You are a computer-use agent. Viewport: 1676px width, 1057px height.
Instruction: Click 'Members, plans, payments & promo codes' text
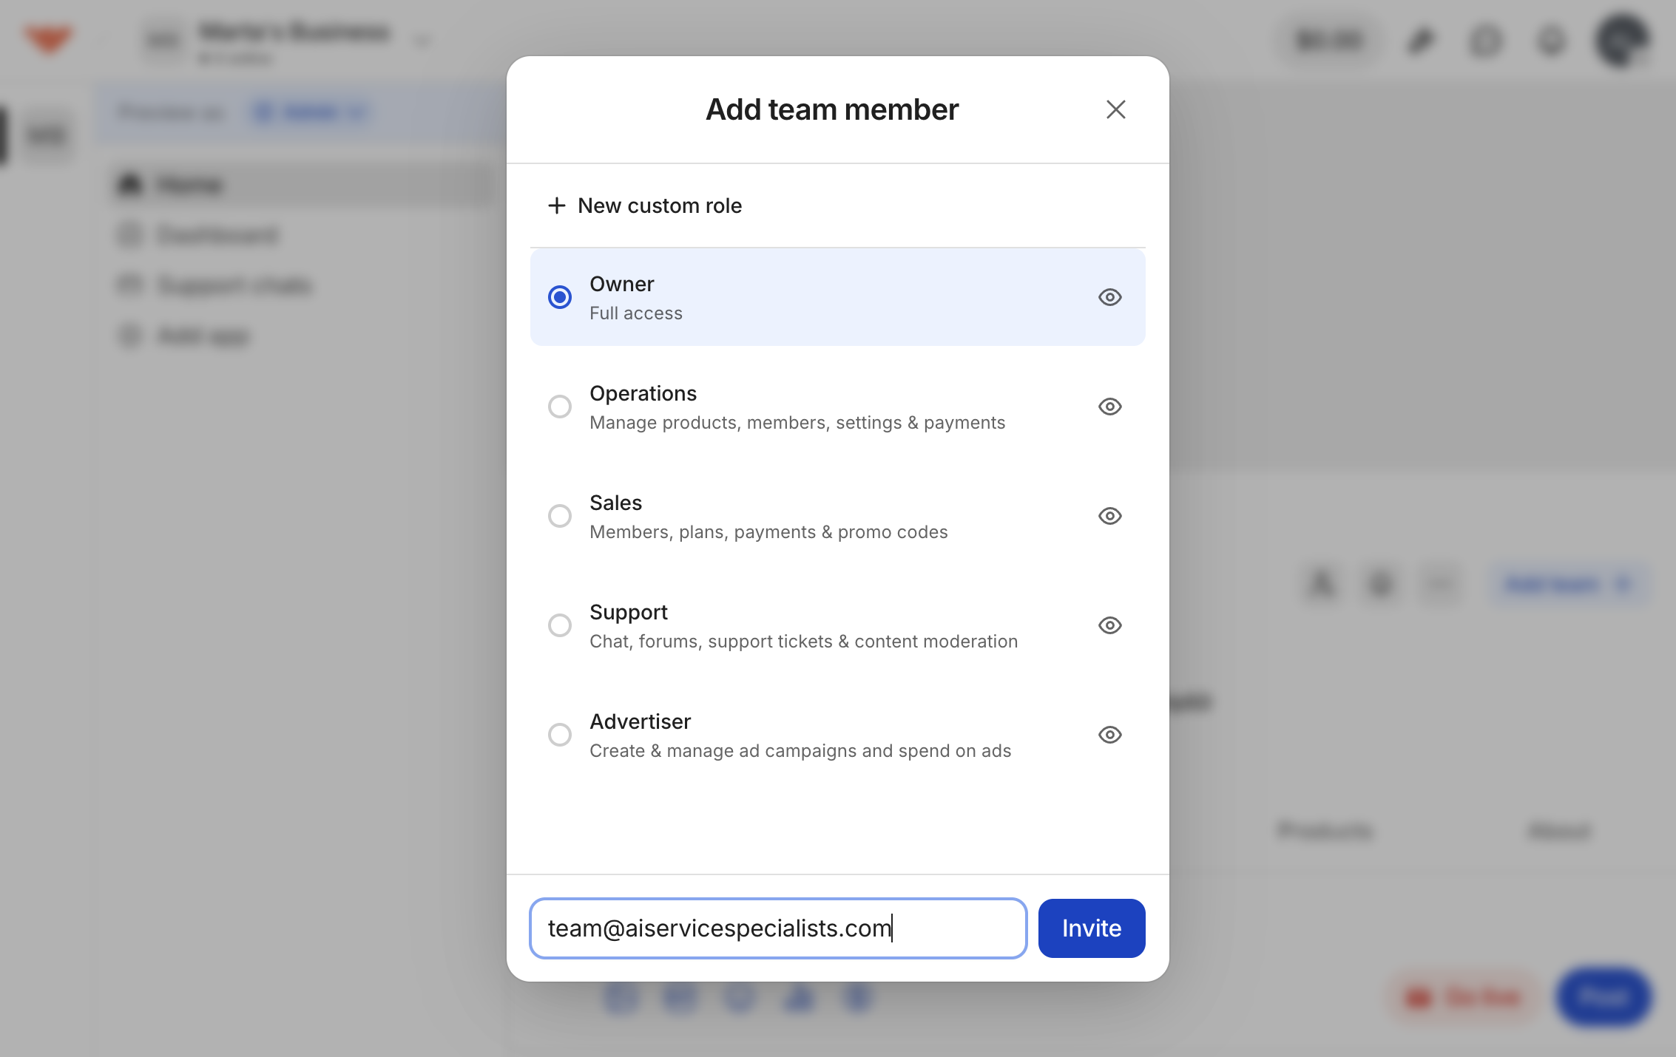coord(768,532)
